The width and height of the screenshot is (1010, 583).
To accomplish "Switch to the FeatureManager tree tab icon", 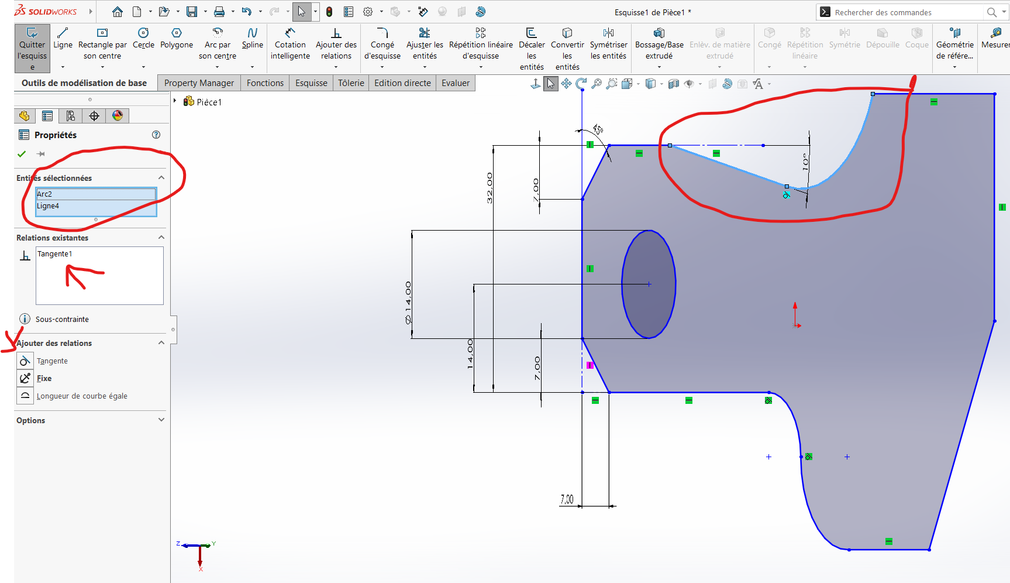I will click(25, 116).
